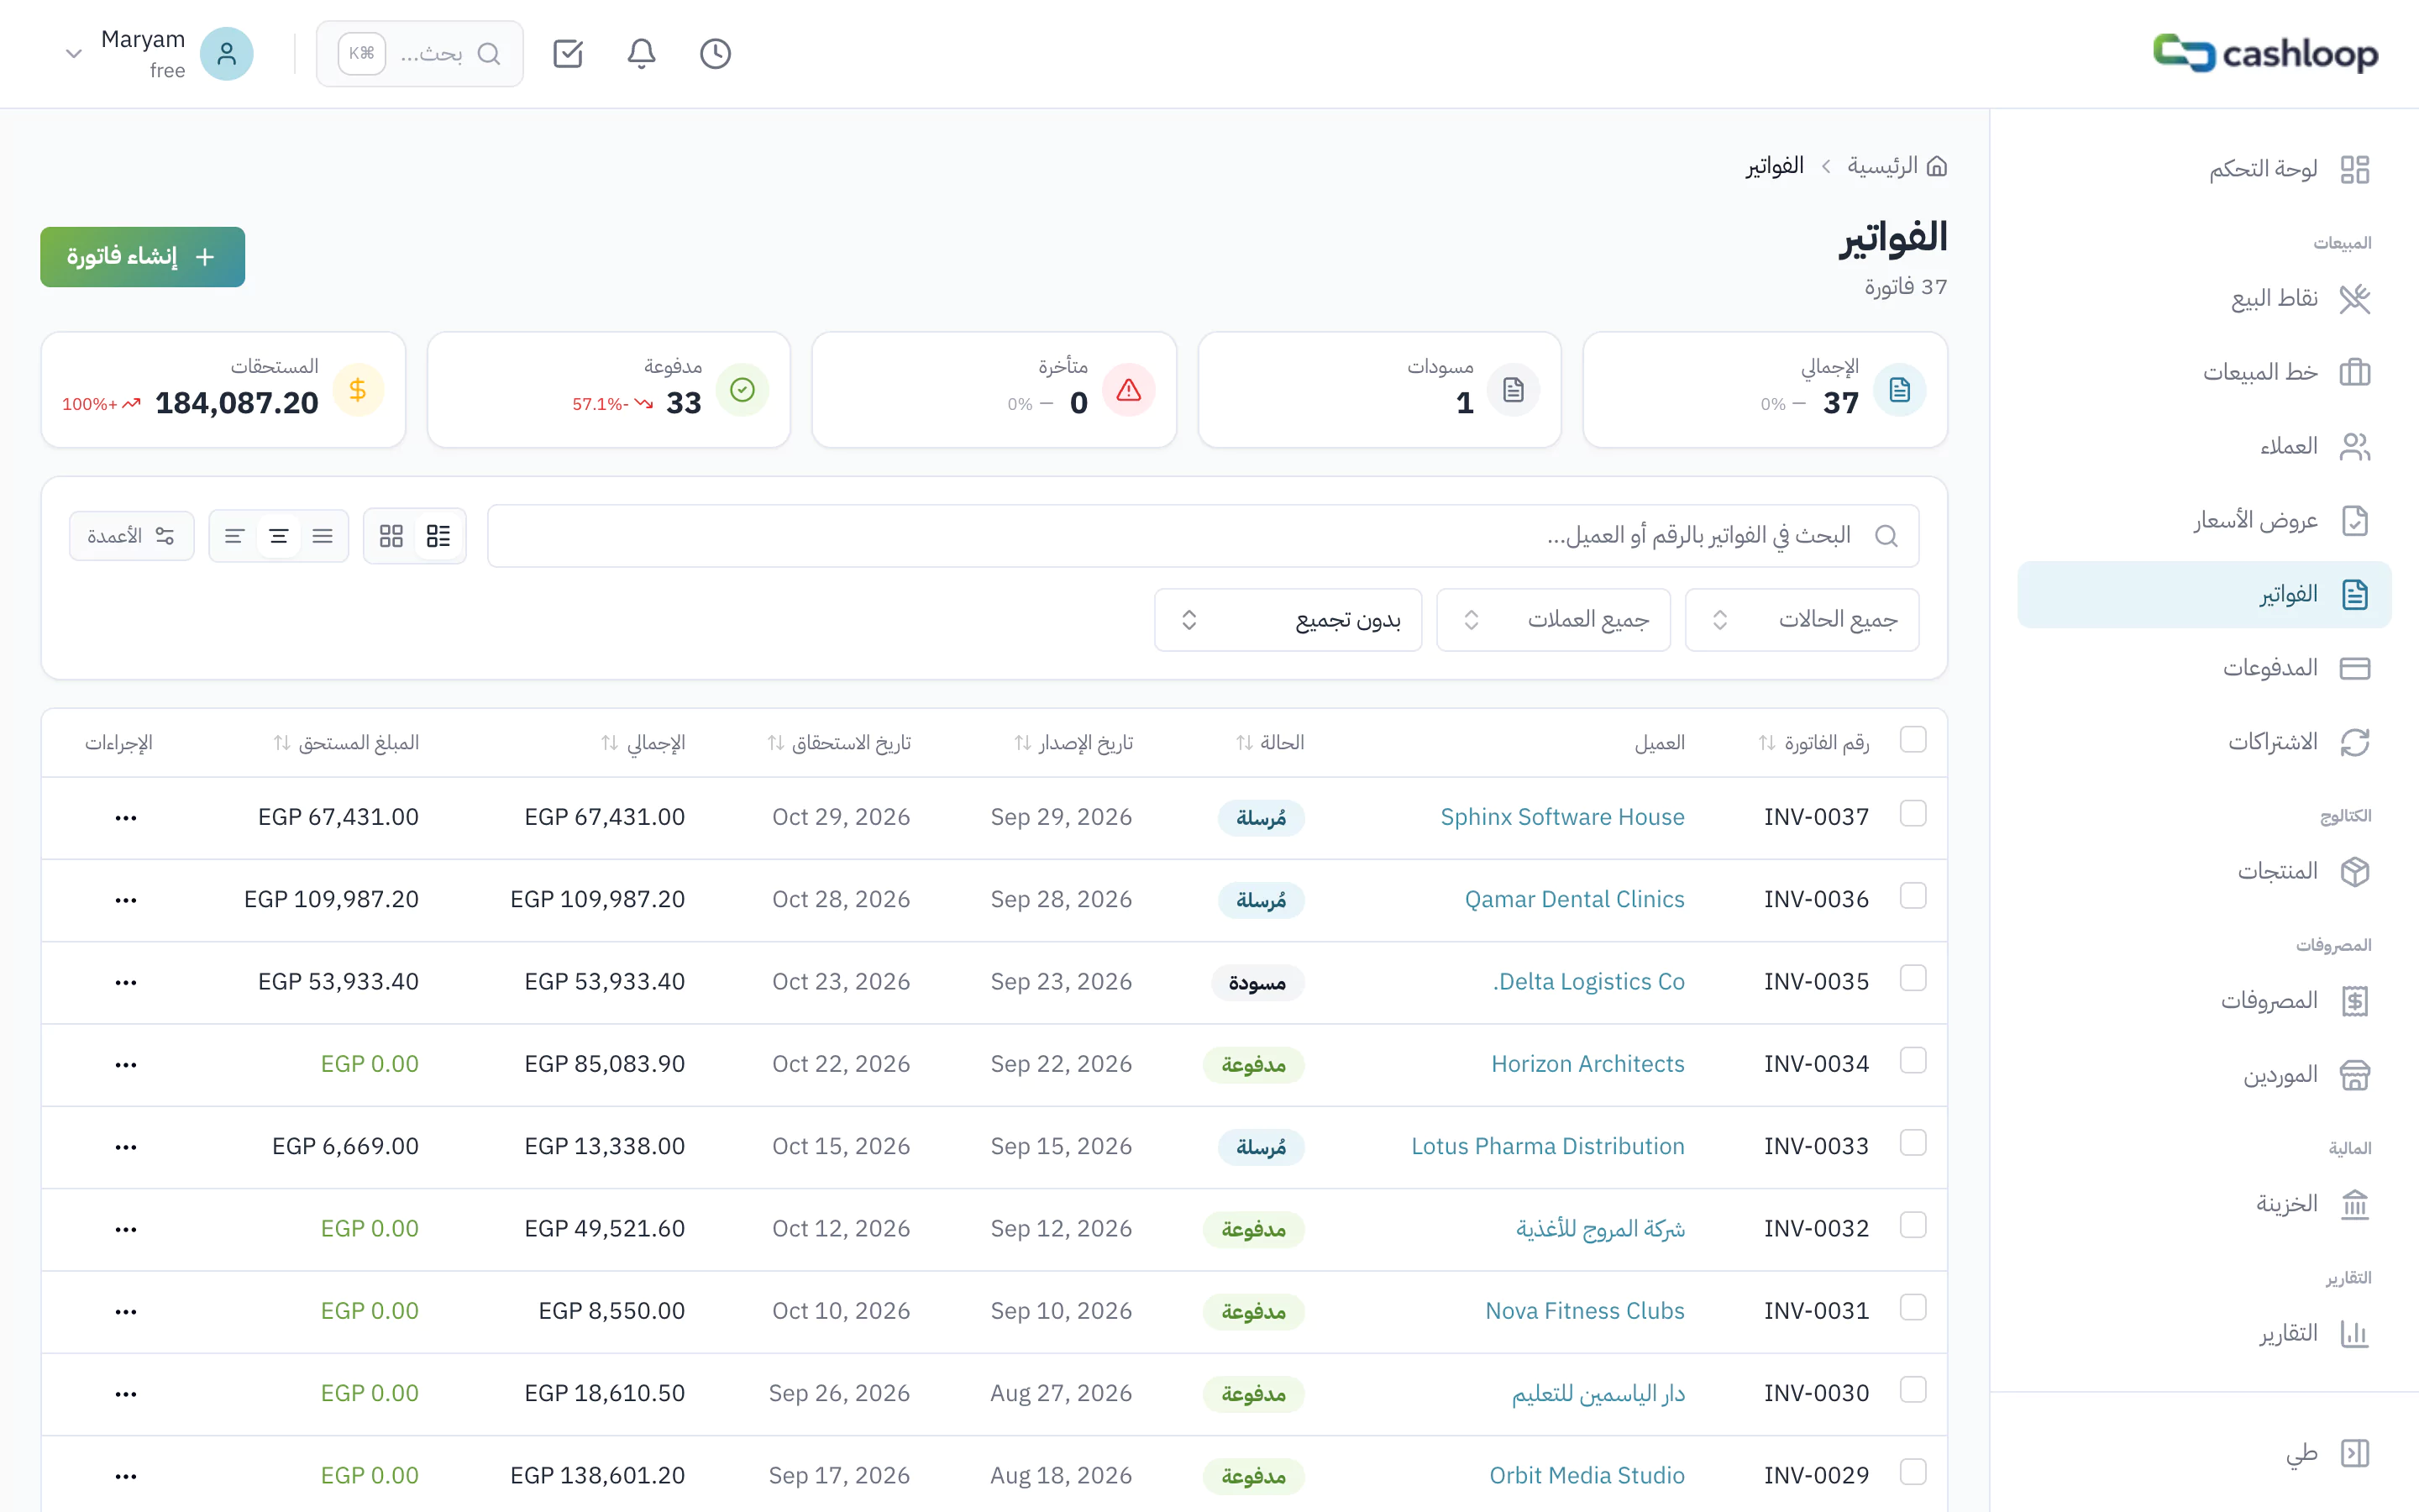
Task: Click the cashloop logo
Action: point(2265,53)
